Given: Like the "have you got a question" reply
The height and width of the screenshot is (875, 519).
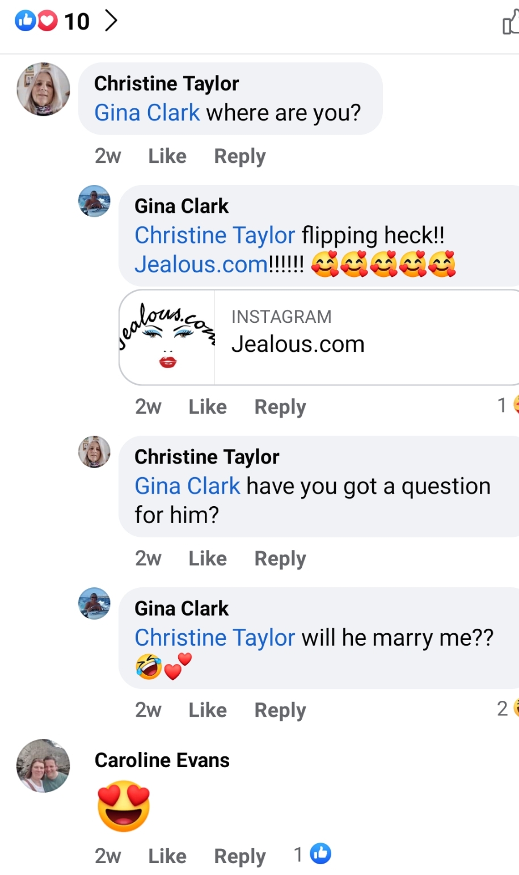Looking at the screenshot, I should click(208, 558).
